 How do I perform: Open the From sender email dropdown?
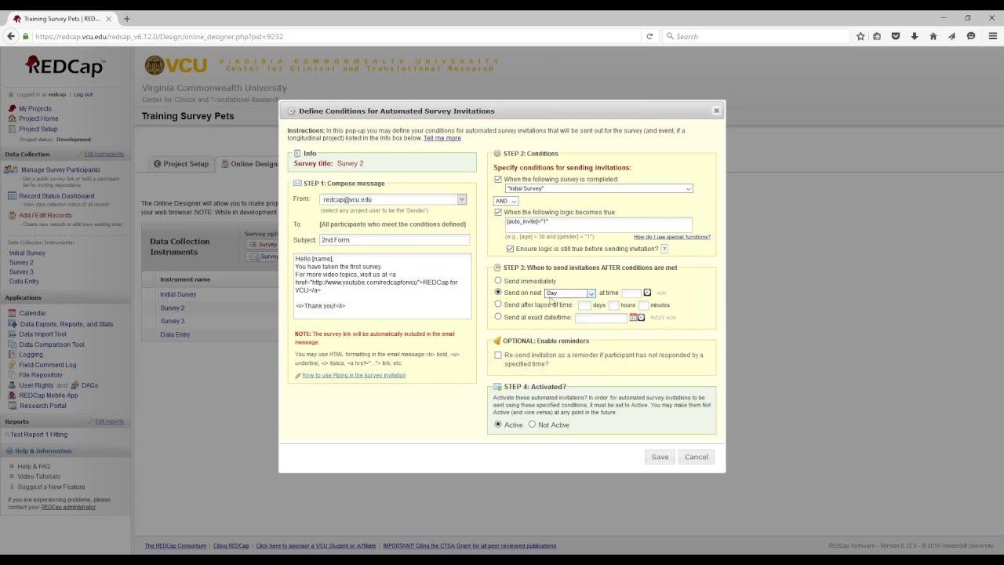(x=393, y=199)
